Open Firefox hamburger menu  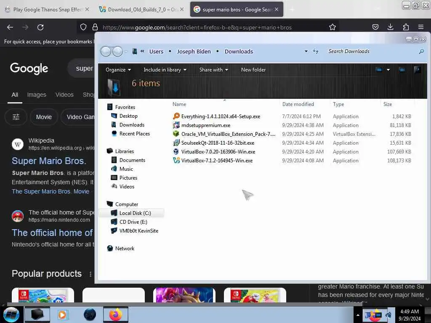coord(420,27)
